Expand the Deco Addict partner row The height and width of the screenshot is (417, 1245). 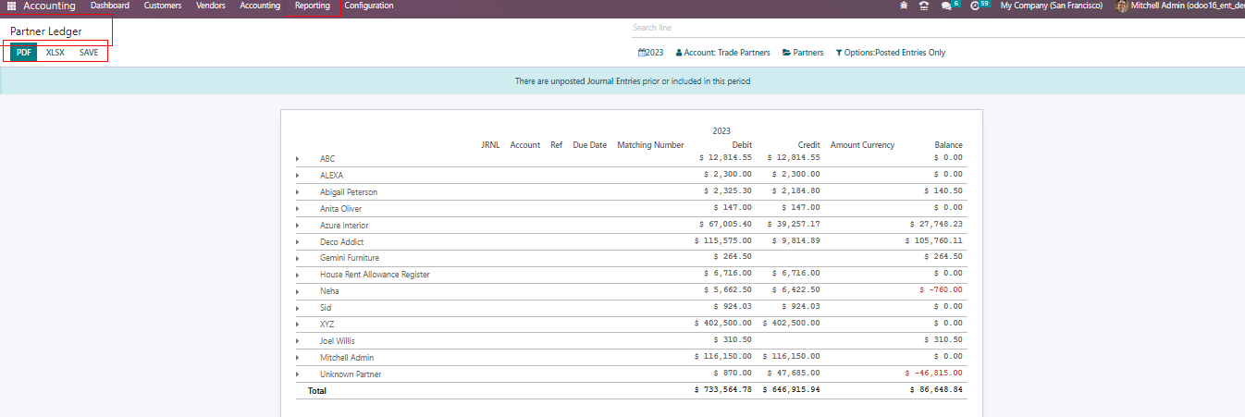(297, 242)
